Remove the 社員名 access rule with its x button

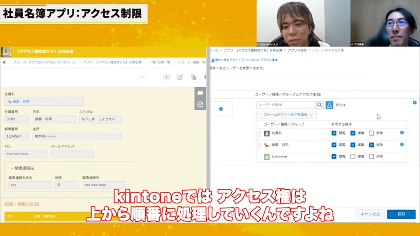coord(402,133)
